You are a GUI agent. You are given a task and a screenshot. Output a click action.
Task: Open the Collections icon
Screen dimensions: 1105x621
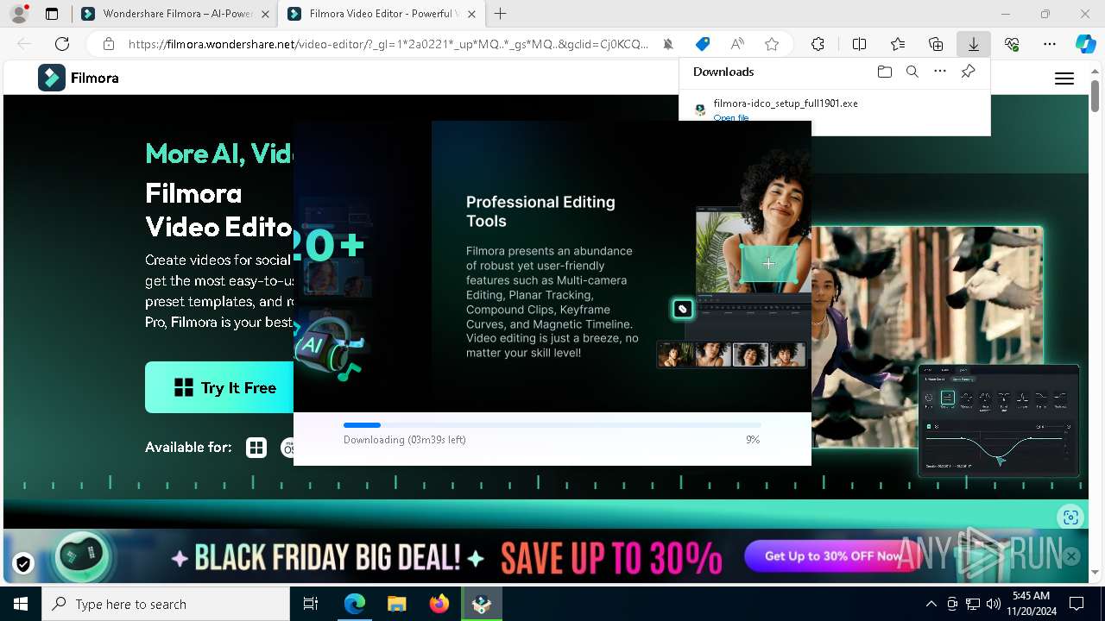coord(936,44)
